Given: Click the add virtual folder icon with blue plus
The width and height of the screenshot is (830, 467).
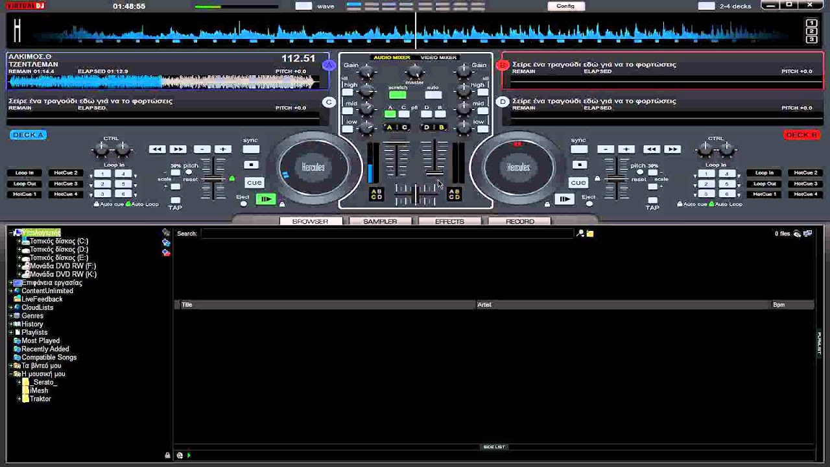Looking at the screenshot, I should 166,243.
